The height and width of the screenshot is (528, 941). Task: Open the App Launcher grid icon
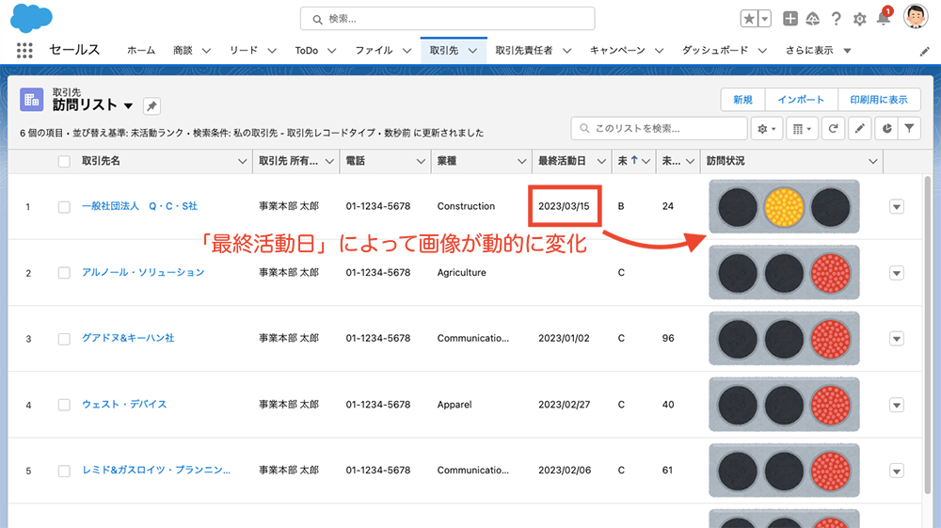click(x=24, y=51)
